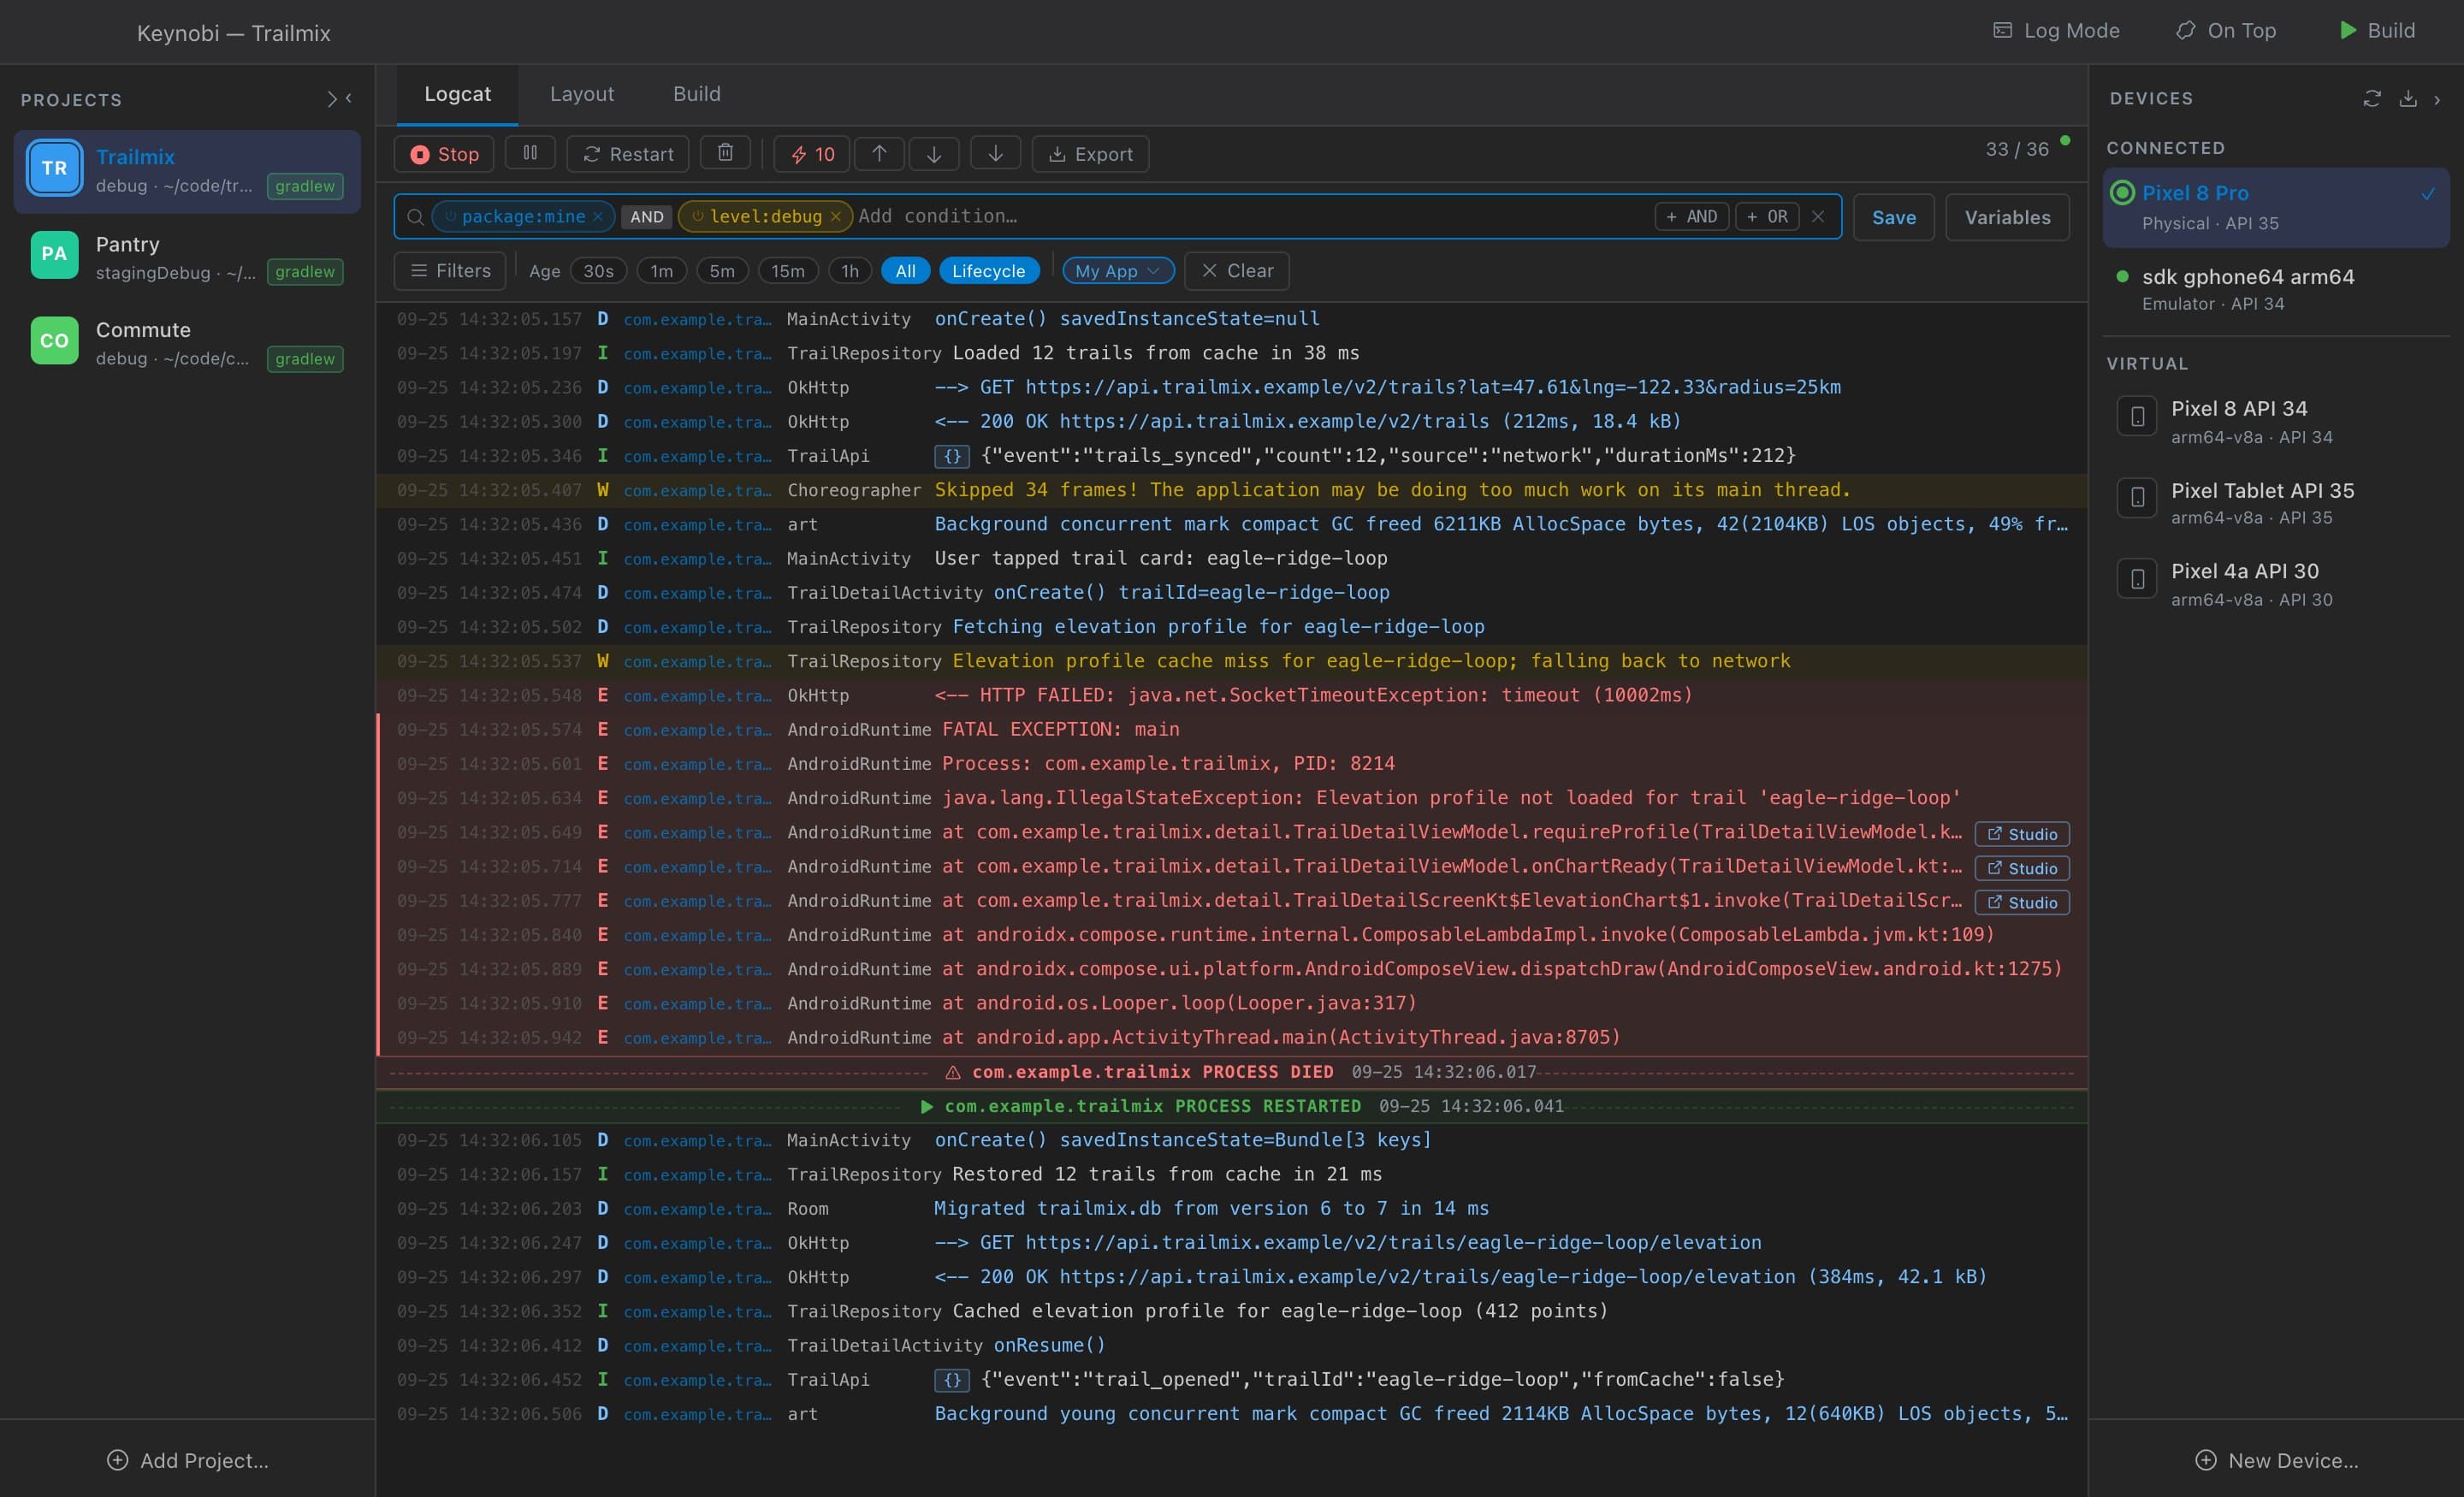Viewport: 2464px width, 1497px height.
Task: Switch to the Build tab
Action: coord(696,94)
